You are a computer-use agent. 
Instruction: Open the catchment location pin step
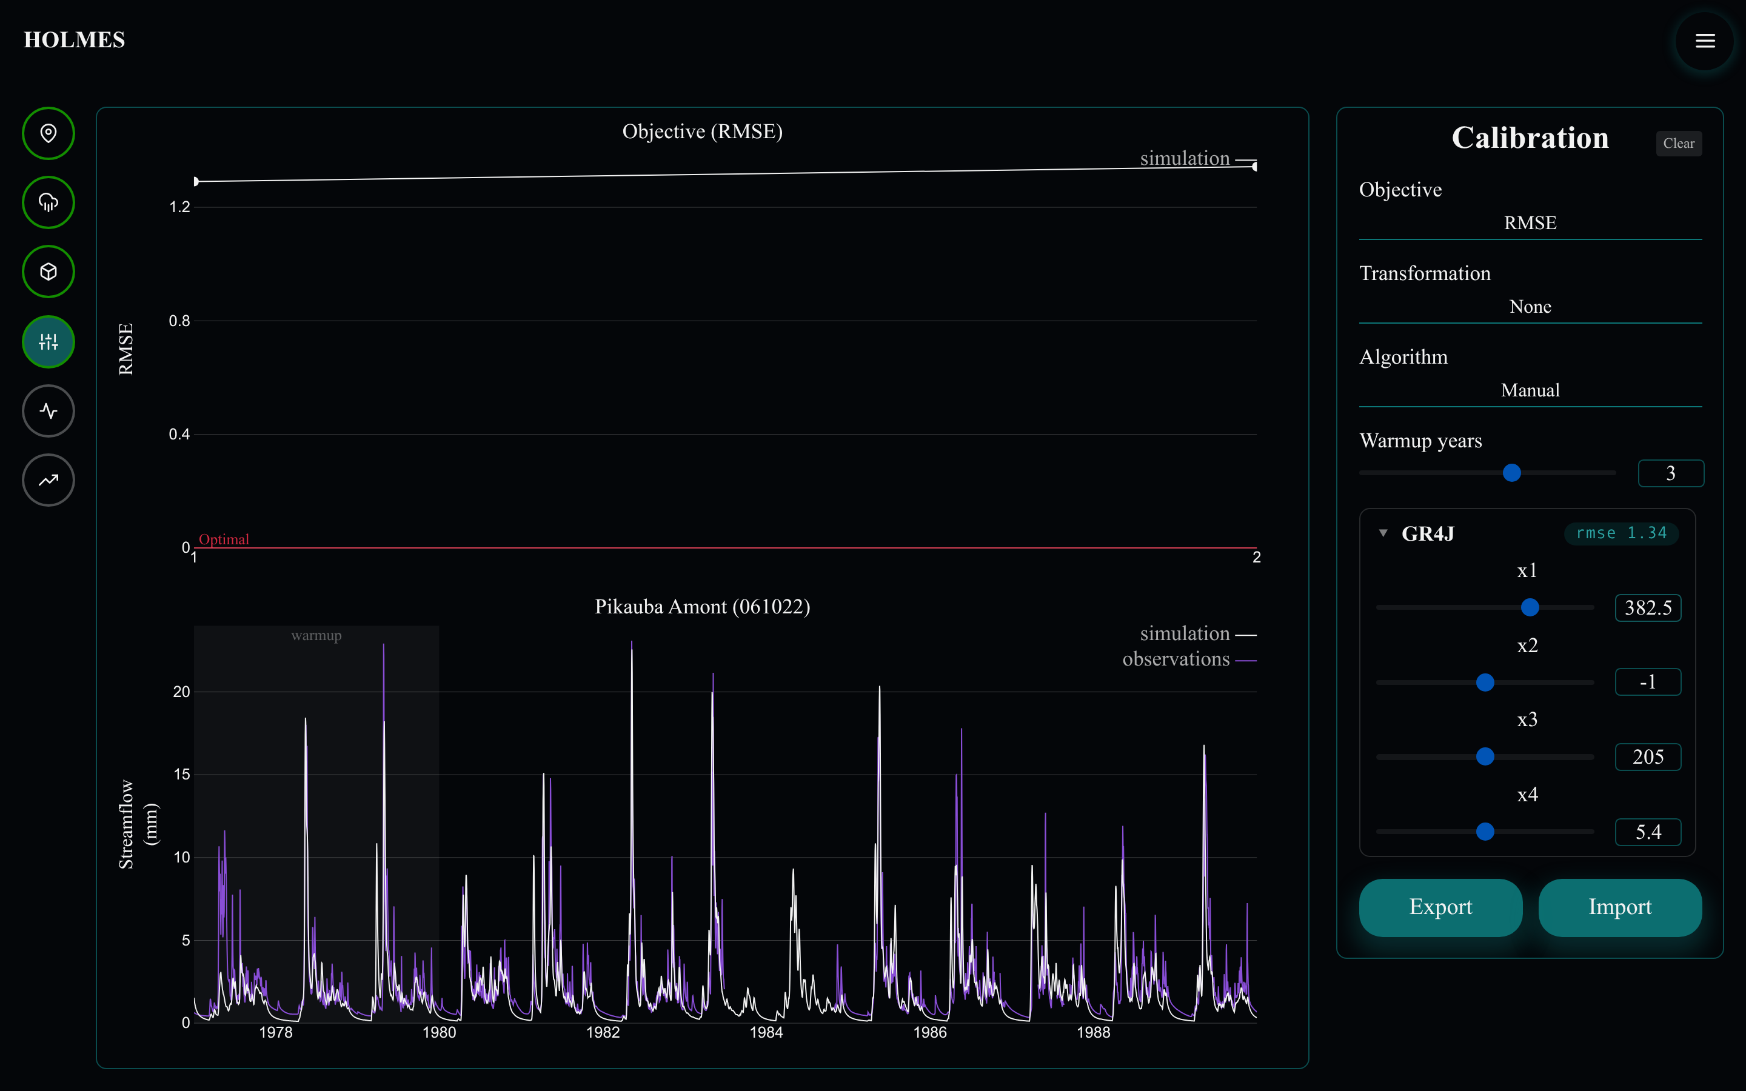[x=48, y=133]
